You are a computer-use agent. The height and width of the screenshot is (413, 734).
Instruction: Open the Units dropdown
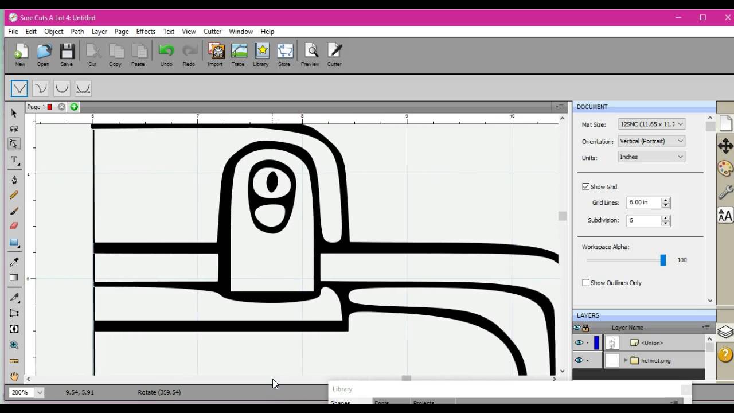coord(651,157)
